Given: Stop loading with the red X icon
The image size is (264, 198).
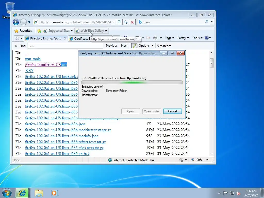Looking at the screenshot, I should click(132, 22).
